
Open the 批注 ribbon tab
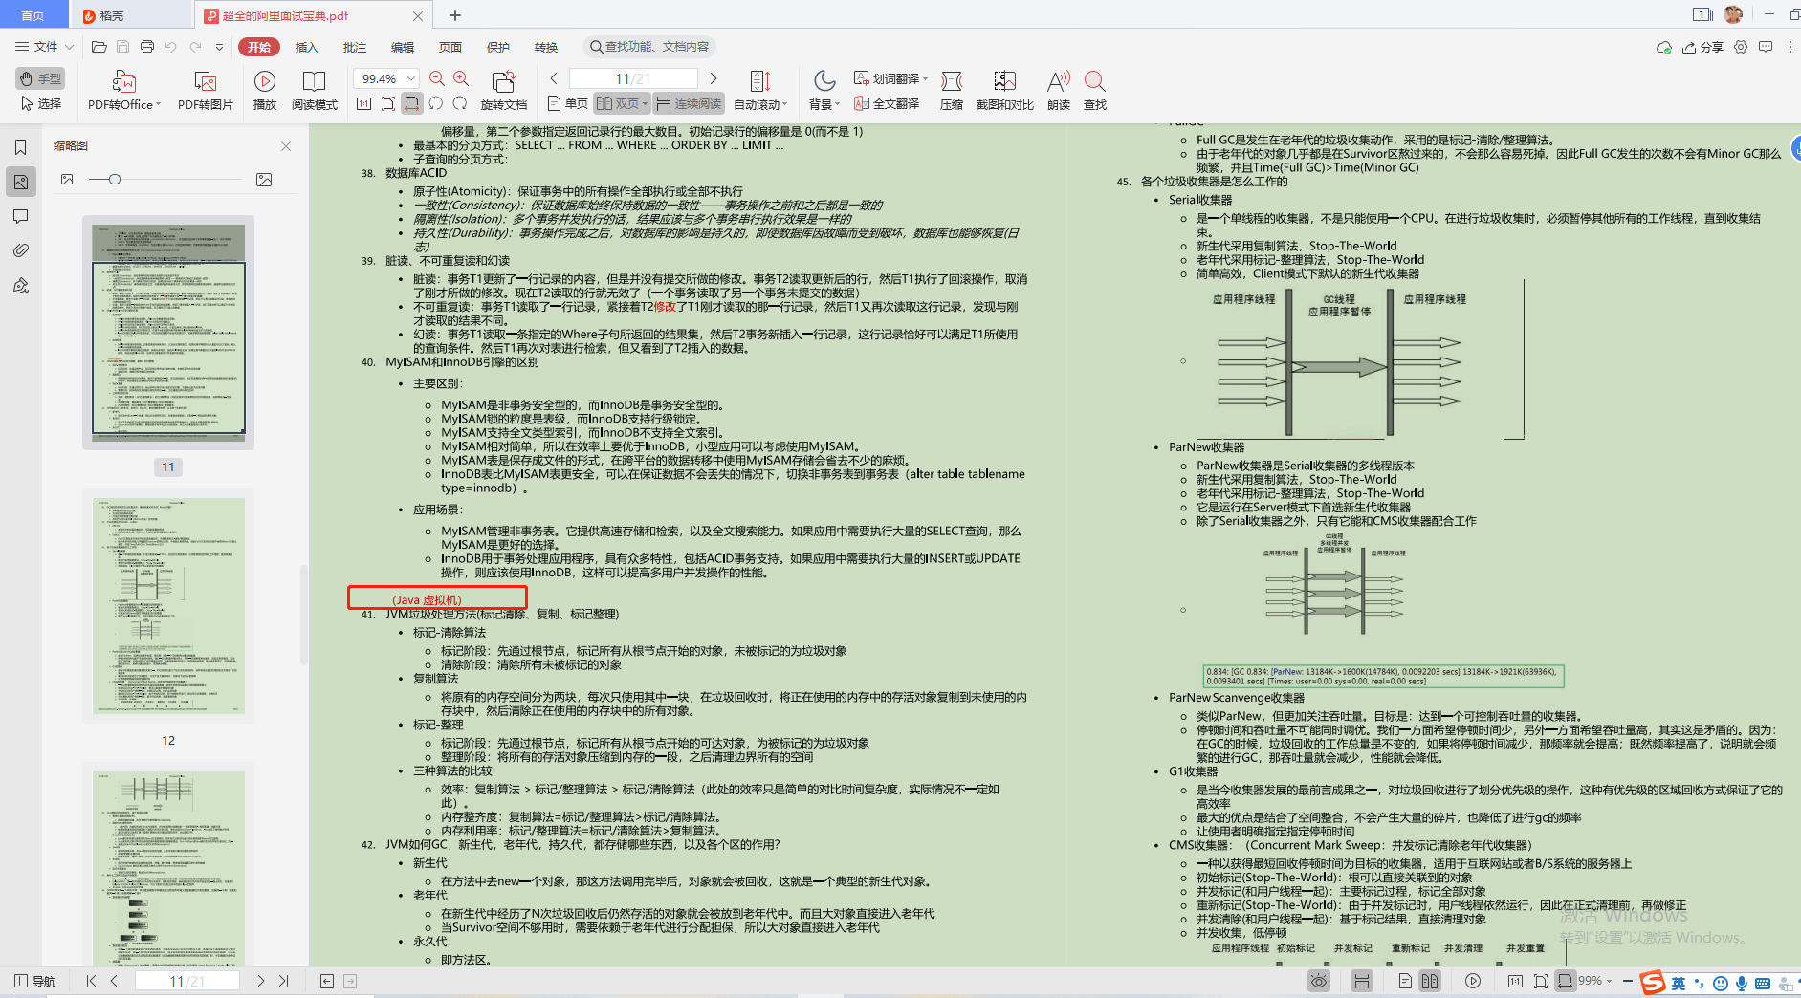[355, 47]
